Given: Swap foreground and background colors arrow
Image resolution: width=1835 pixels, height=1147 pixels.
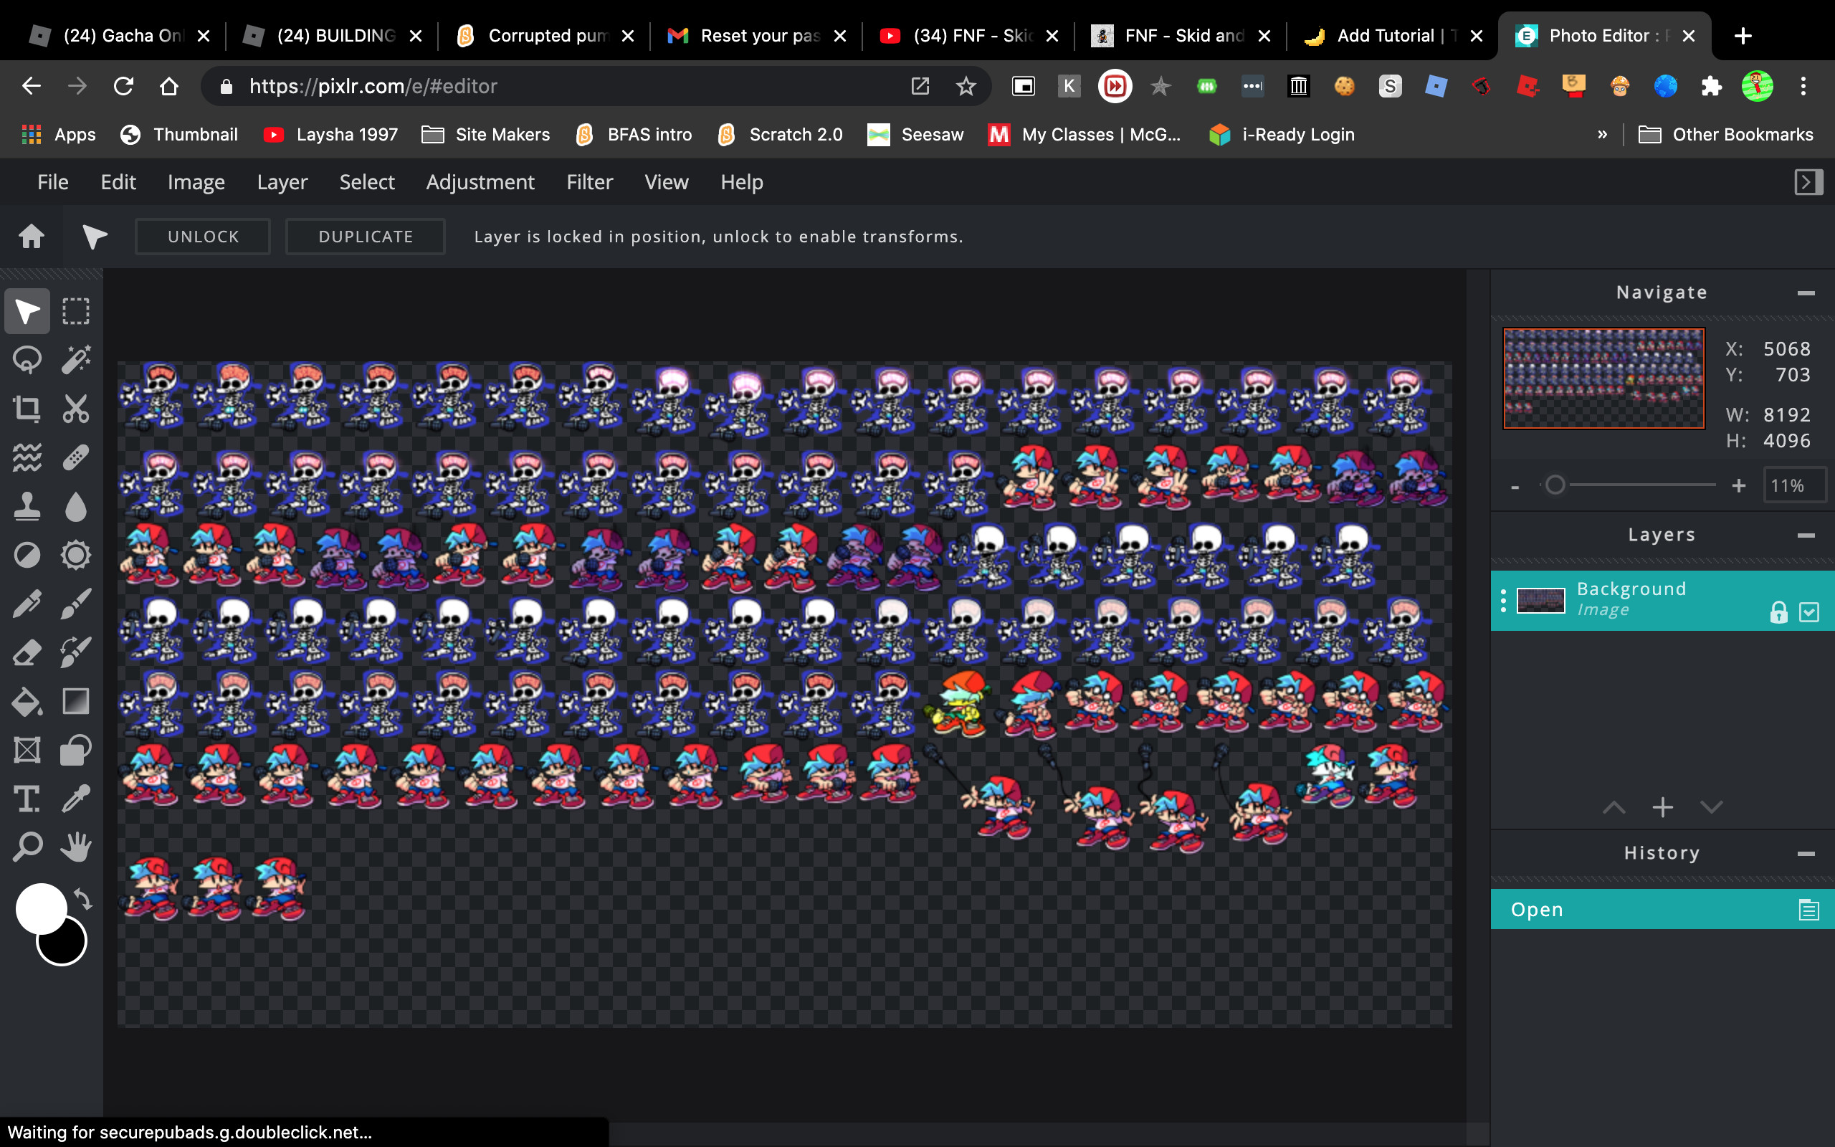Looking at the screenshot, I should click(x=83, y=900).
